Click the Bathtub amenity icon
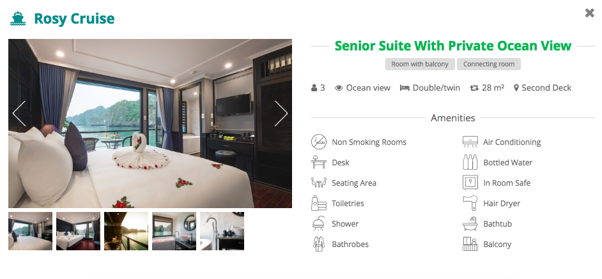 (470, 223)
